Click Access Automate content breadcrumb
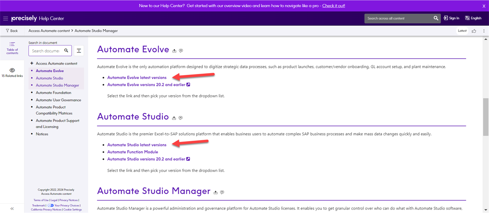 point(49,31)
